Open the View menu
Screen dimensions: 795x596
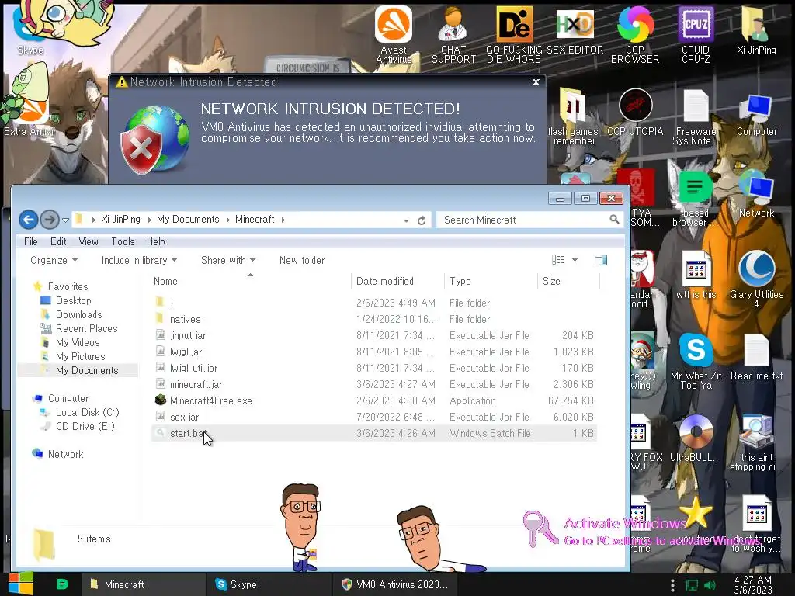89,242
